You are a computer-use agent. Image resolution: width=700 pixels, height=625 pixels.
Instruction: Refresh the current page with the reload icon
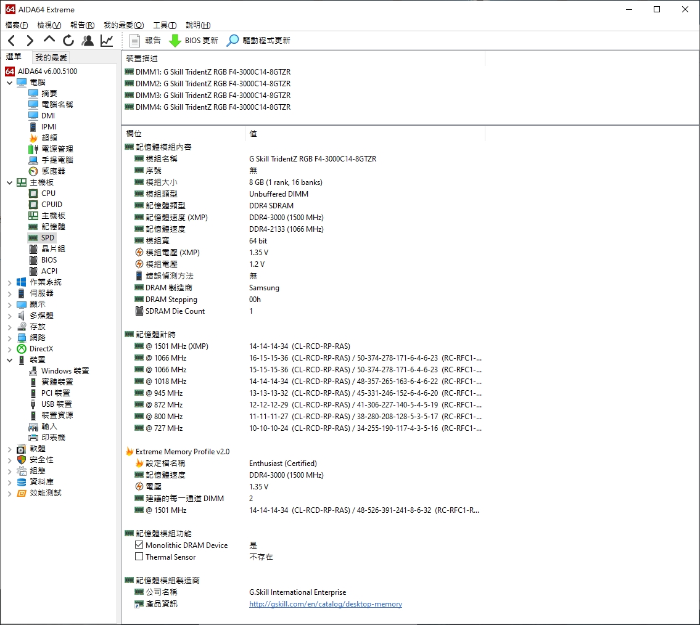[x=68, y=41]
